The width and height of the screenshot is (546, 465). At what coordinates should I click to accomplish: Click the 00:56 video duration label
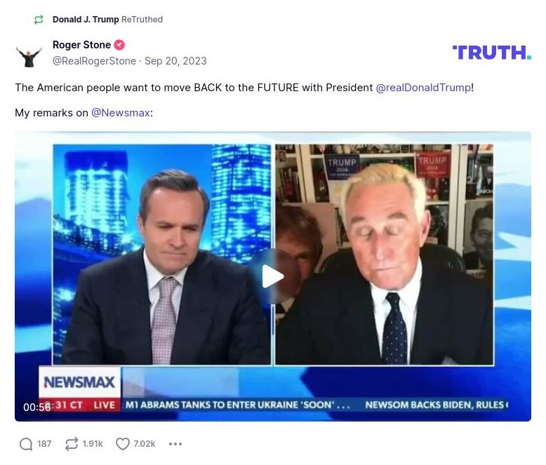point(37,407)
